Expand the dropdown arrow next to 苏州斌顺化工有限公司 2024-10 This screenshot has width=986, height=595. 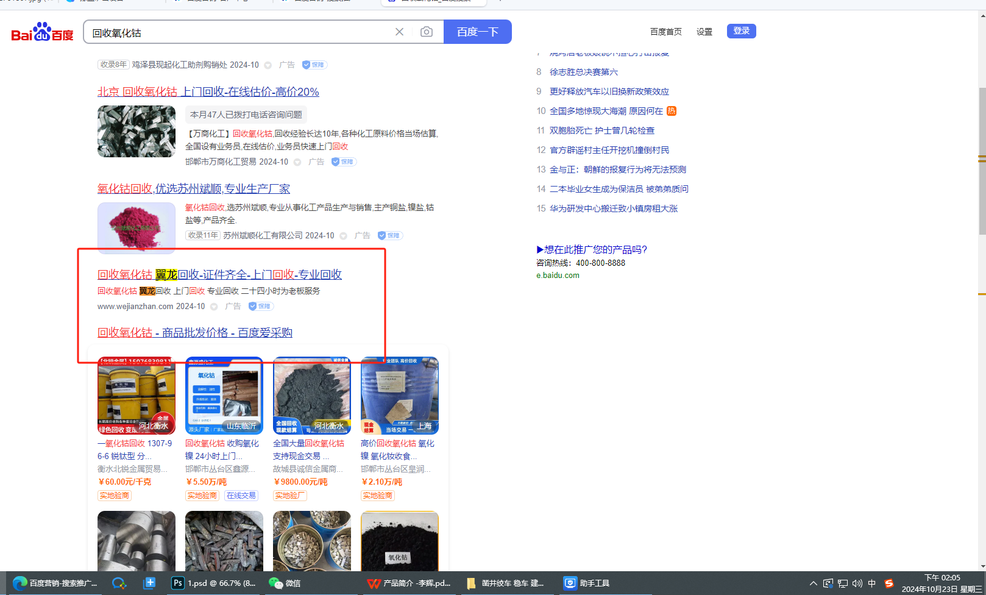(344, 236)
